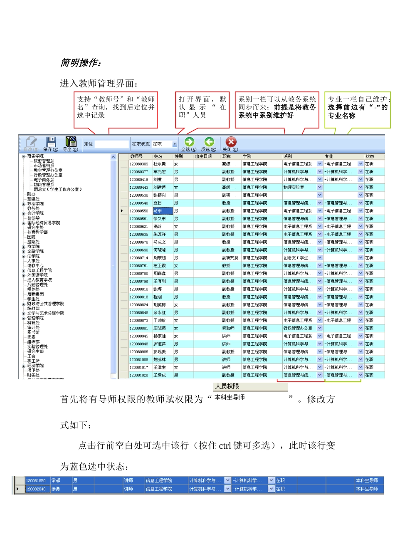Screen dimensions: 395x559
Task: Click the 物理实验室 department cell
Action: (300, 187)
